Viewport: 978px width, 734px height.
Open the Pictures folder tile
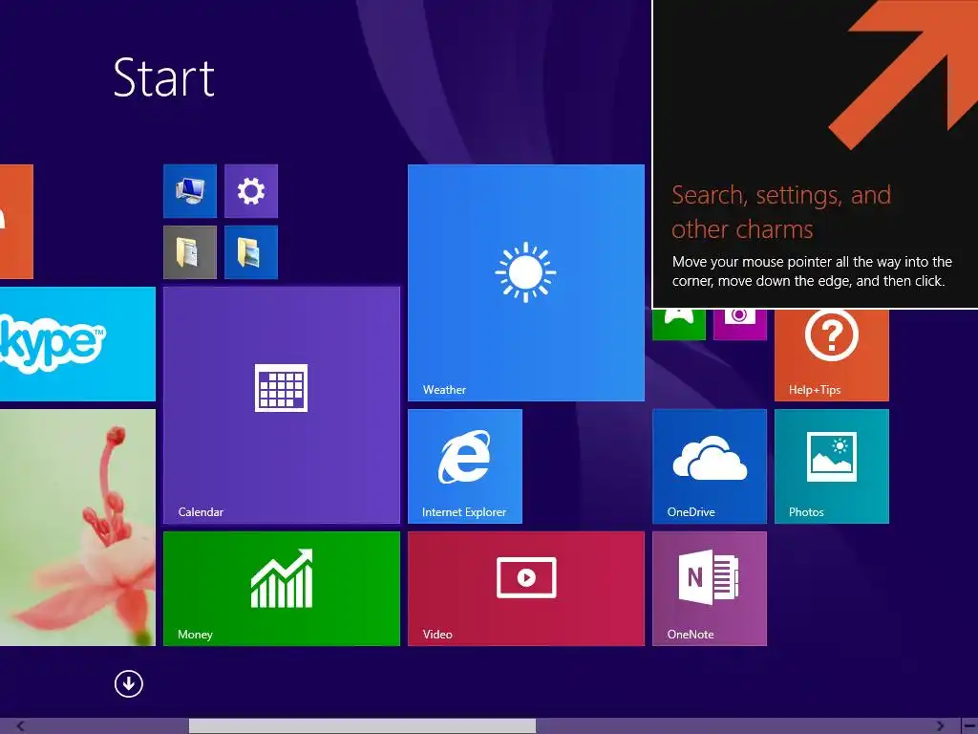(x=251, y=252)
